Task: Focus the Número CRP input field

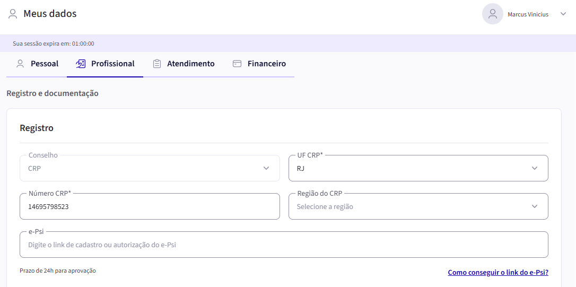Action: (x=150, y=206)
